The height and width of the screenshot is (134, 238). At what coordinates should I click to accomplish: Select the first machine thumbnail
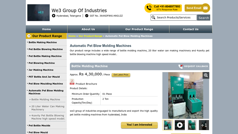167,125
